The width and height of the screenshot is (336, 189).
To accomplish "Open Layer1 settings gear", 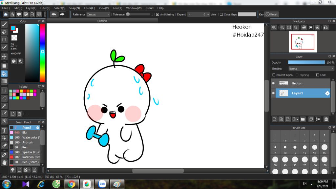I will [x=327, y=93].
